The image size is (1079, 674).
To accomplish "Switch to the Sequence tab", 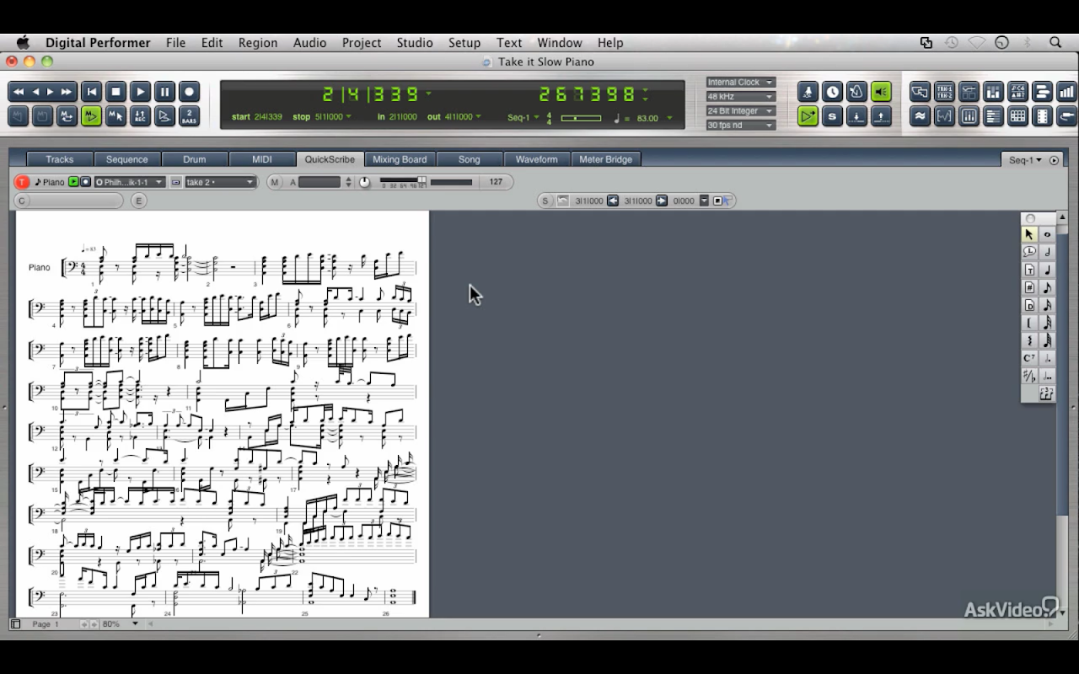I will pyautogui.click(x=127, y=159).
